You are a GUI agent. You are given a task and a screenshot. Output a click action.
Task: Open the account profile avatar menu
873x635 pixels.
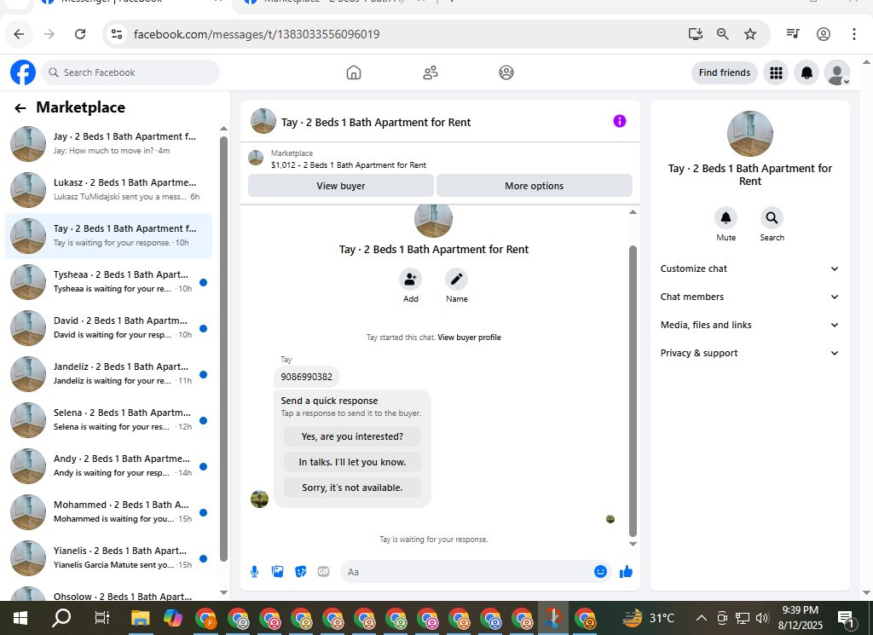point(837,73)
